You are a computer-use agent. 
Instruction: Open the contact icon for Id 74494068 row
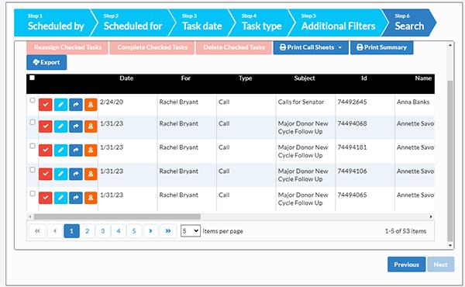point(91,126)
